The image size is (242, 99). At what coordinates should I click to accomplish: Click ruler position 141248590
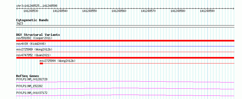click(x=207, y=11)
